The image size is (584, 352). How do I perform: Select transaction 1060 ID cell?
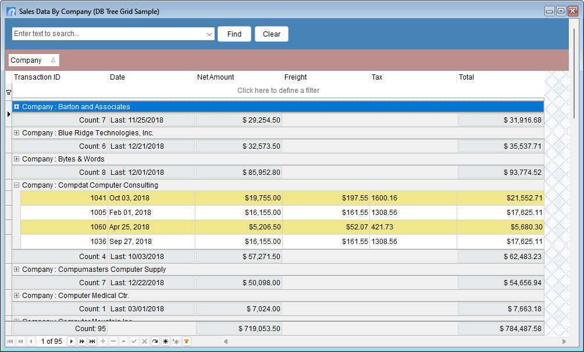coord(64,227)
